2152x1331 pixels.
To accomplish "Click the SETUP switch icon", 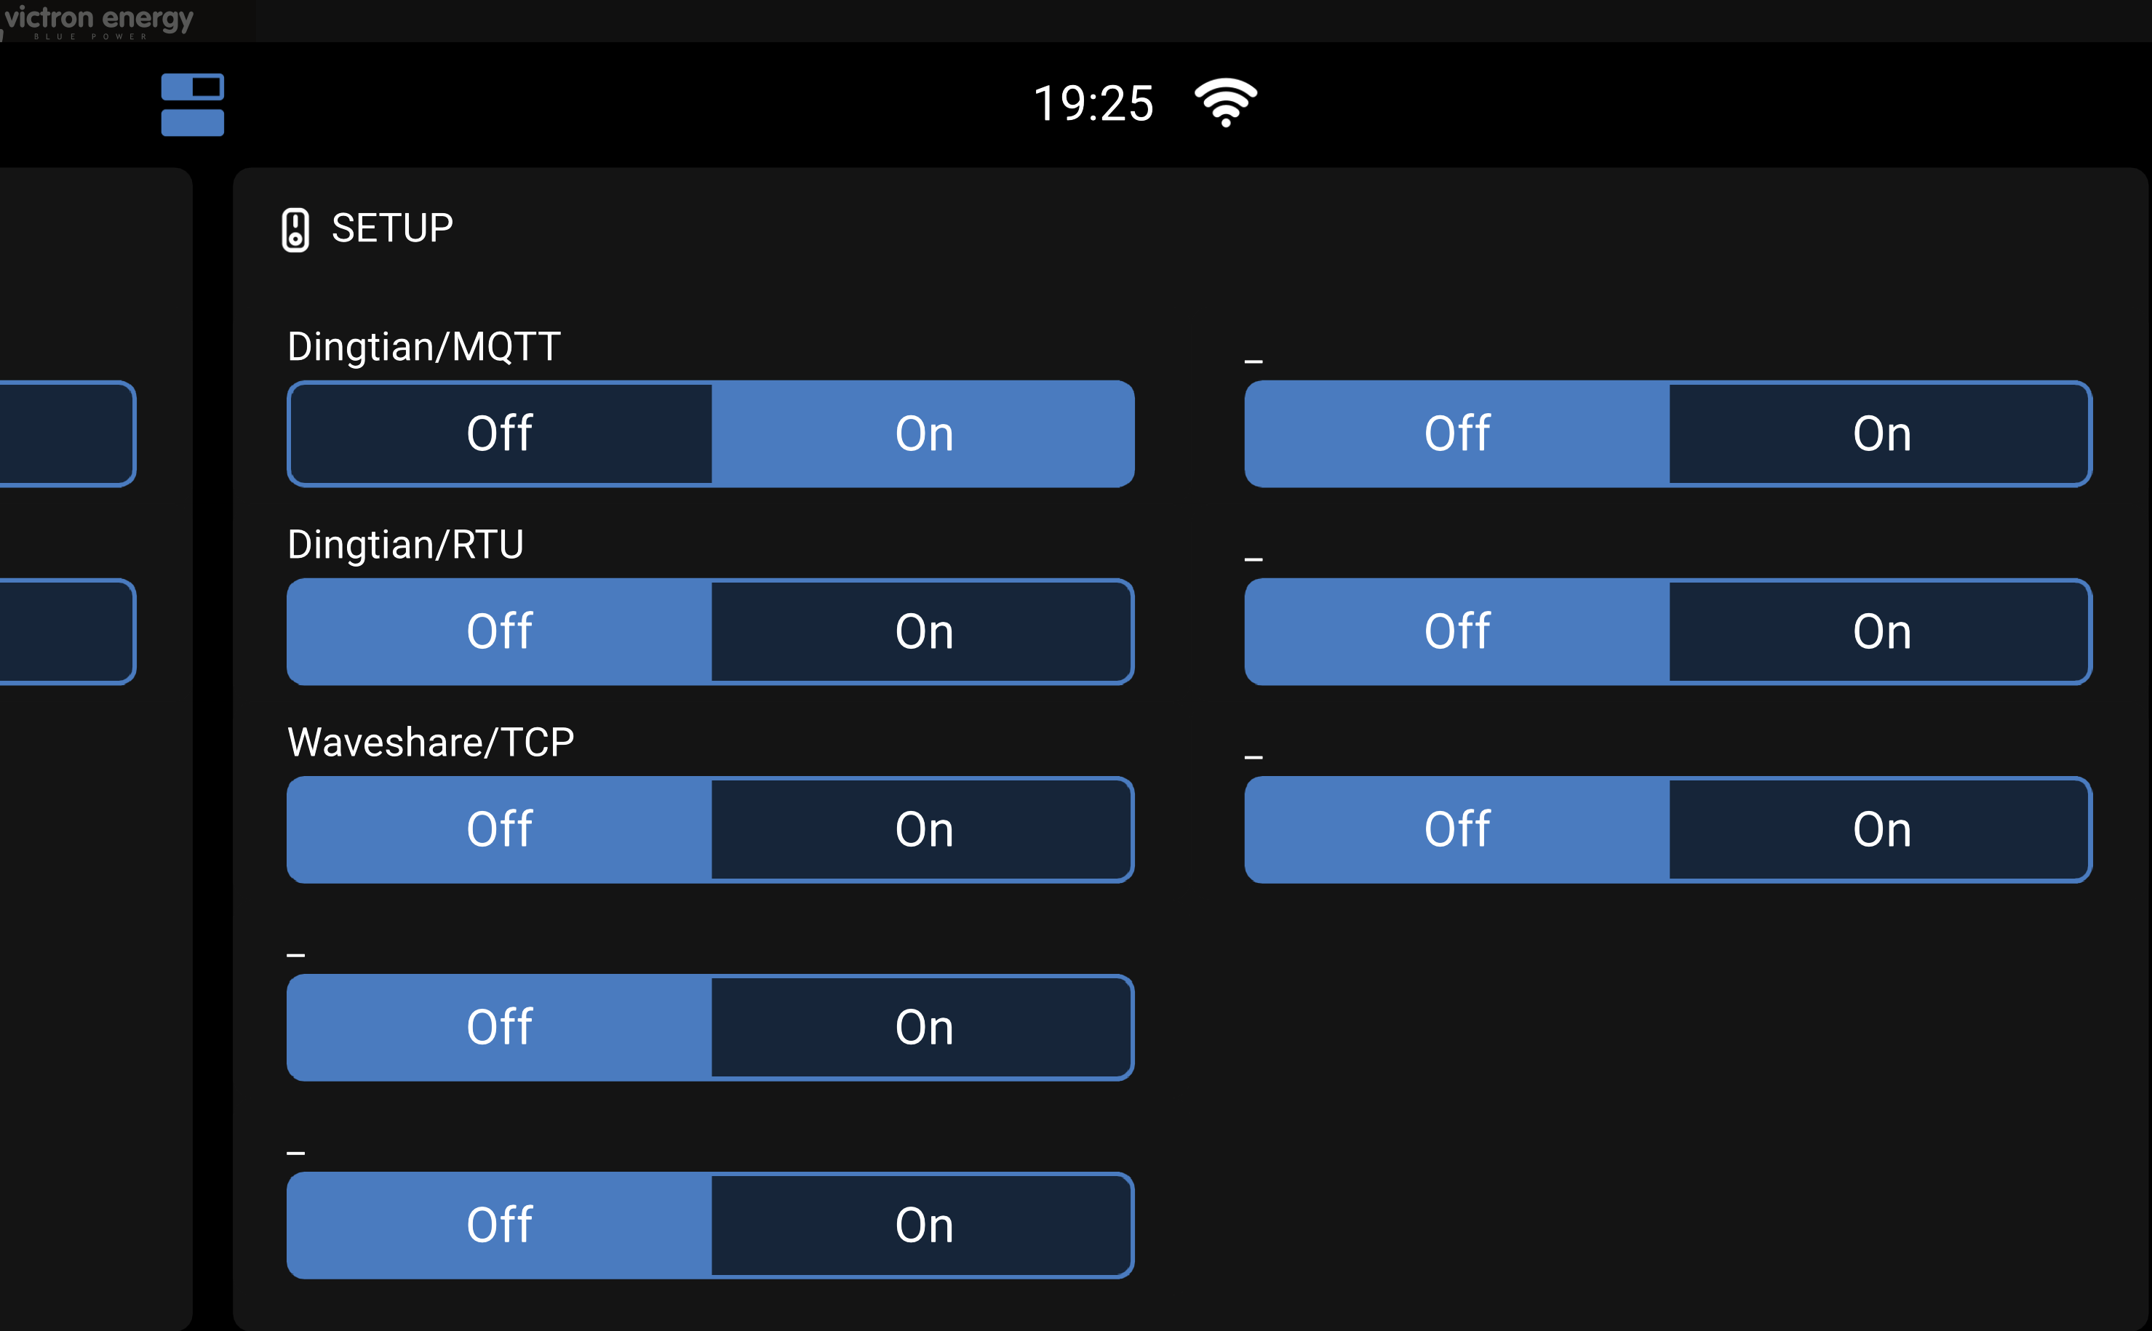I will pyautogui.click(x=295, y=230).
